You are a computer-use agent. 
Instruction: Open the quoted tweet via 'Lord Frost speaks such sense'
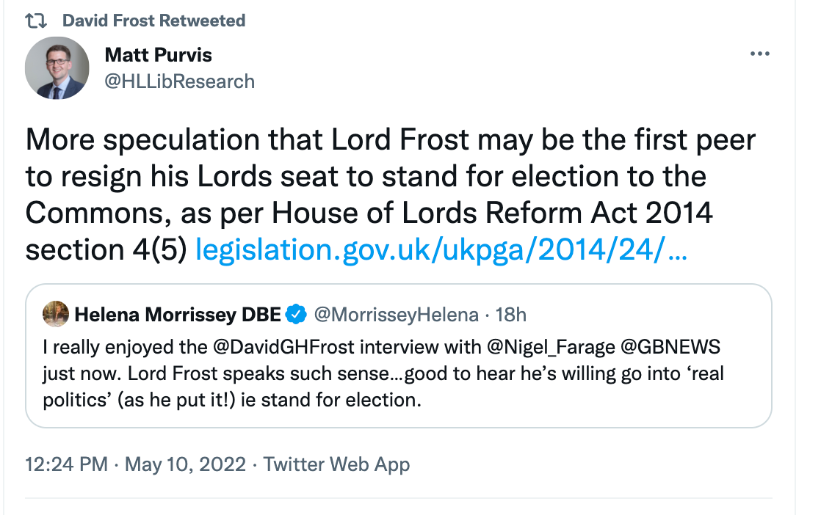point(261,373)
